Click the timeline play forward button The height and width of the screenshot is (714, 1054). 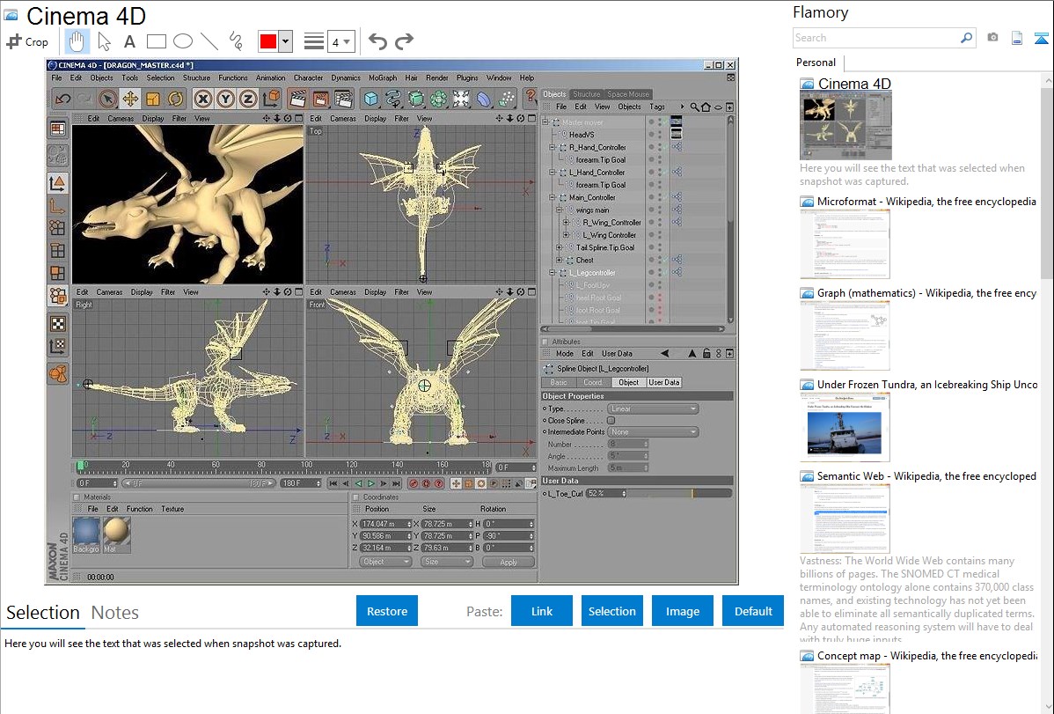click(x=371, y=484)
